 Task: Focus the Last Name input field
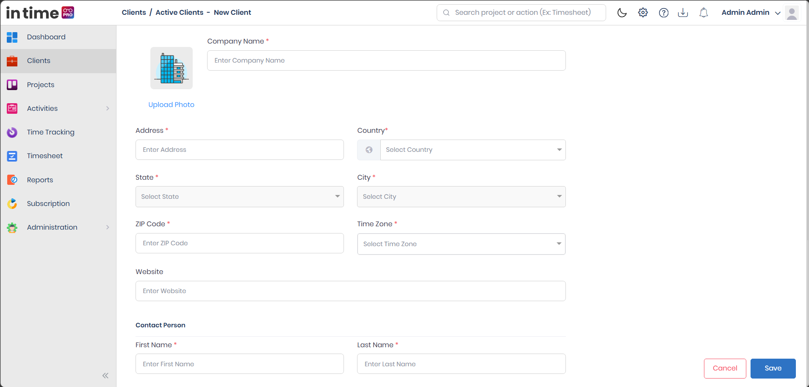pyautogui.click(x=461, y=364)
